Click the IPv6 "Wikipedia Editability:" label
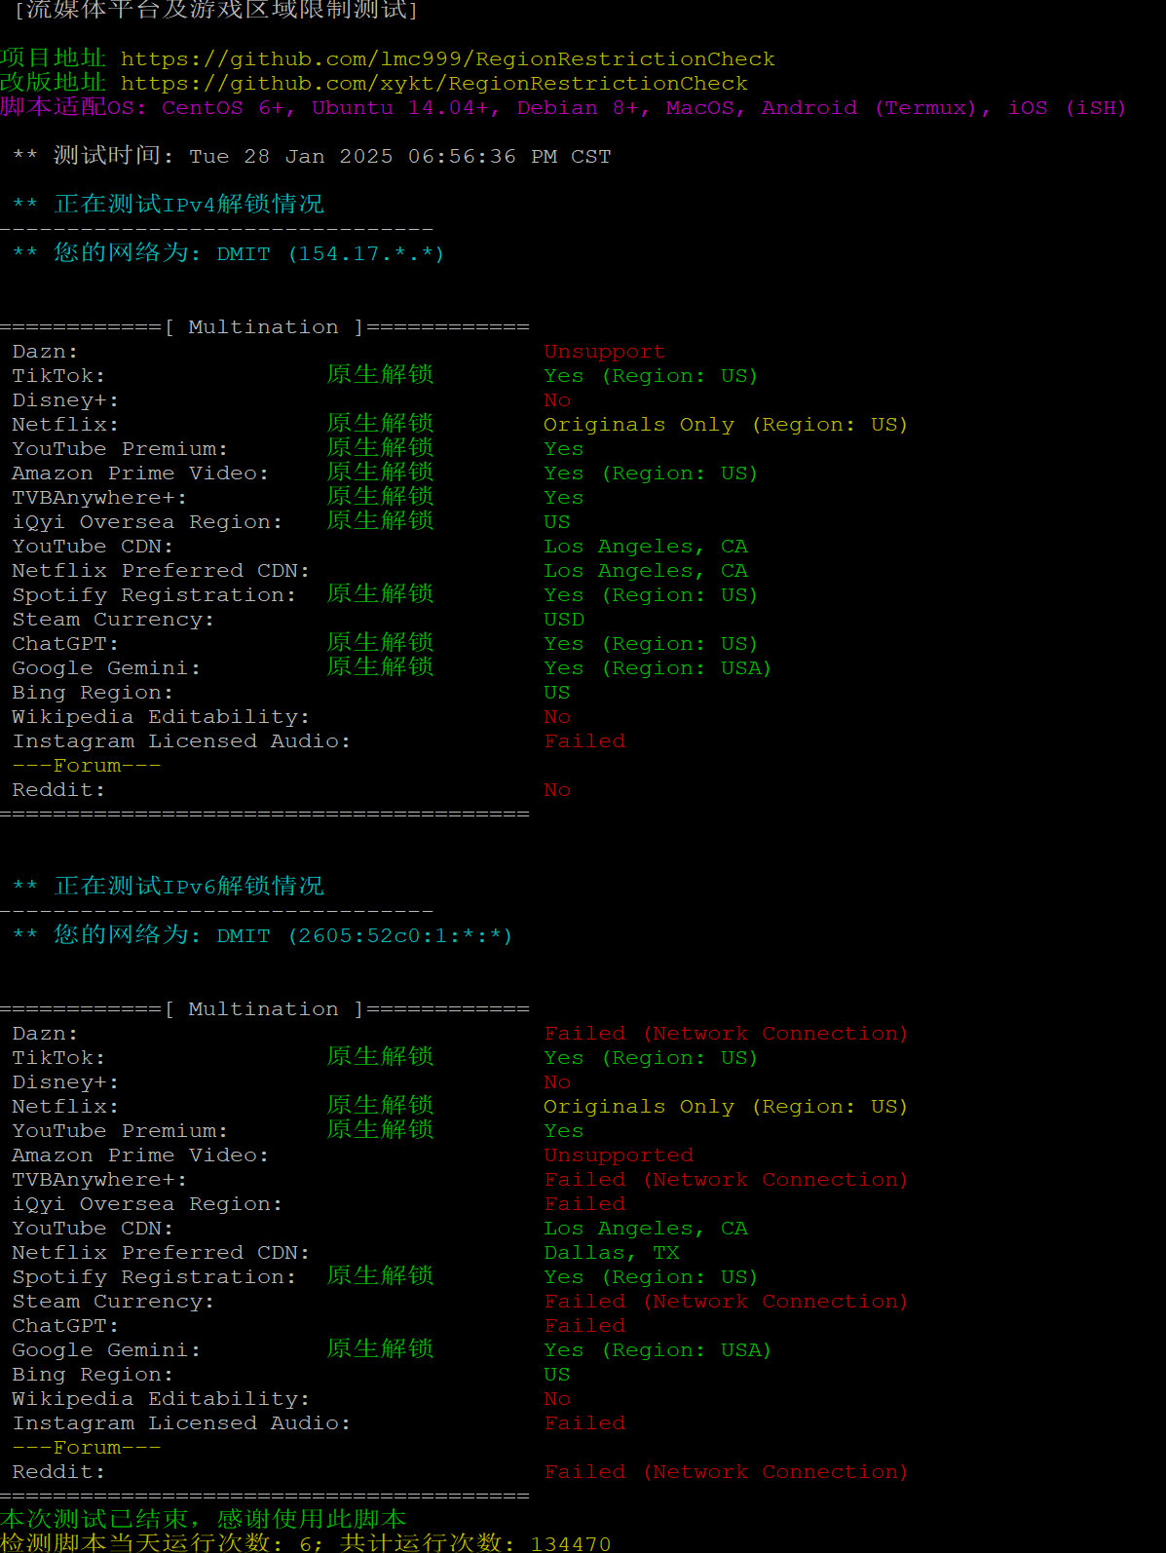Viewport: 1166px width, 1553px height. [x=161, y=1399]
